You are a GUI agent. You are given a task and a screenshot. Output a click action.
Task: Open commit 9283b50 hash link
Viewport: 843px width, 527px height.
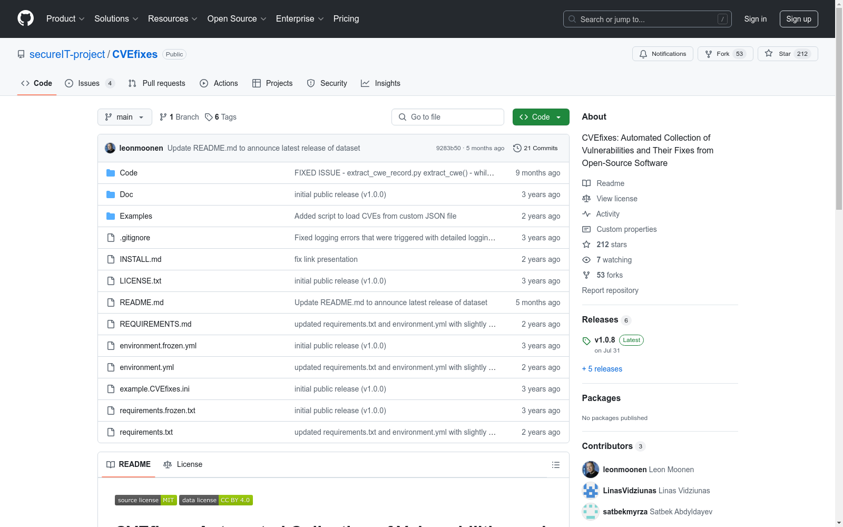point(448,148)
